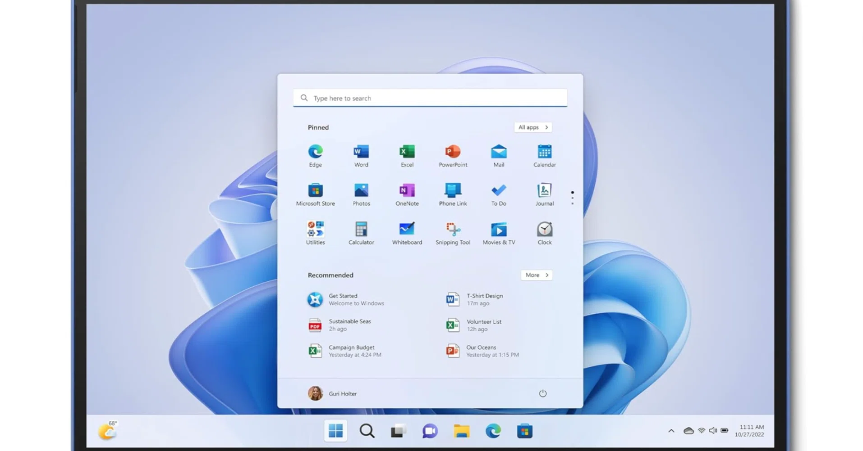
Task: Click the Windows Start button on taskbar
Action: 335,431
